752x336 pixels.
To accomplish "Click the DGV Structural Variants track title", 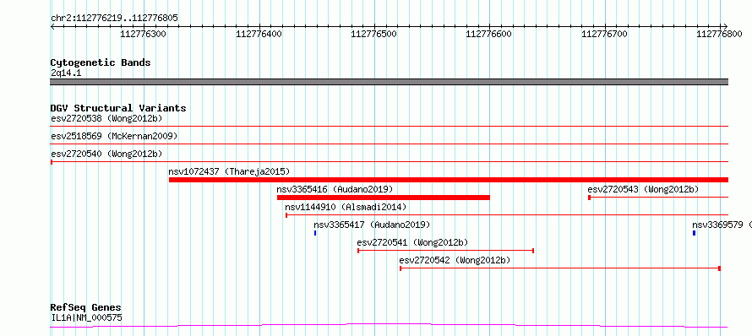I will coord(118,108).
